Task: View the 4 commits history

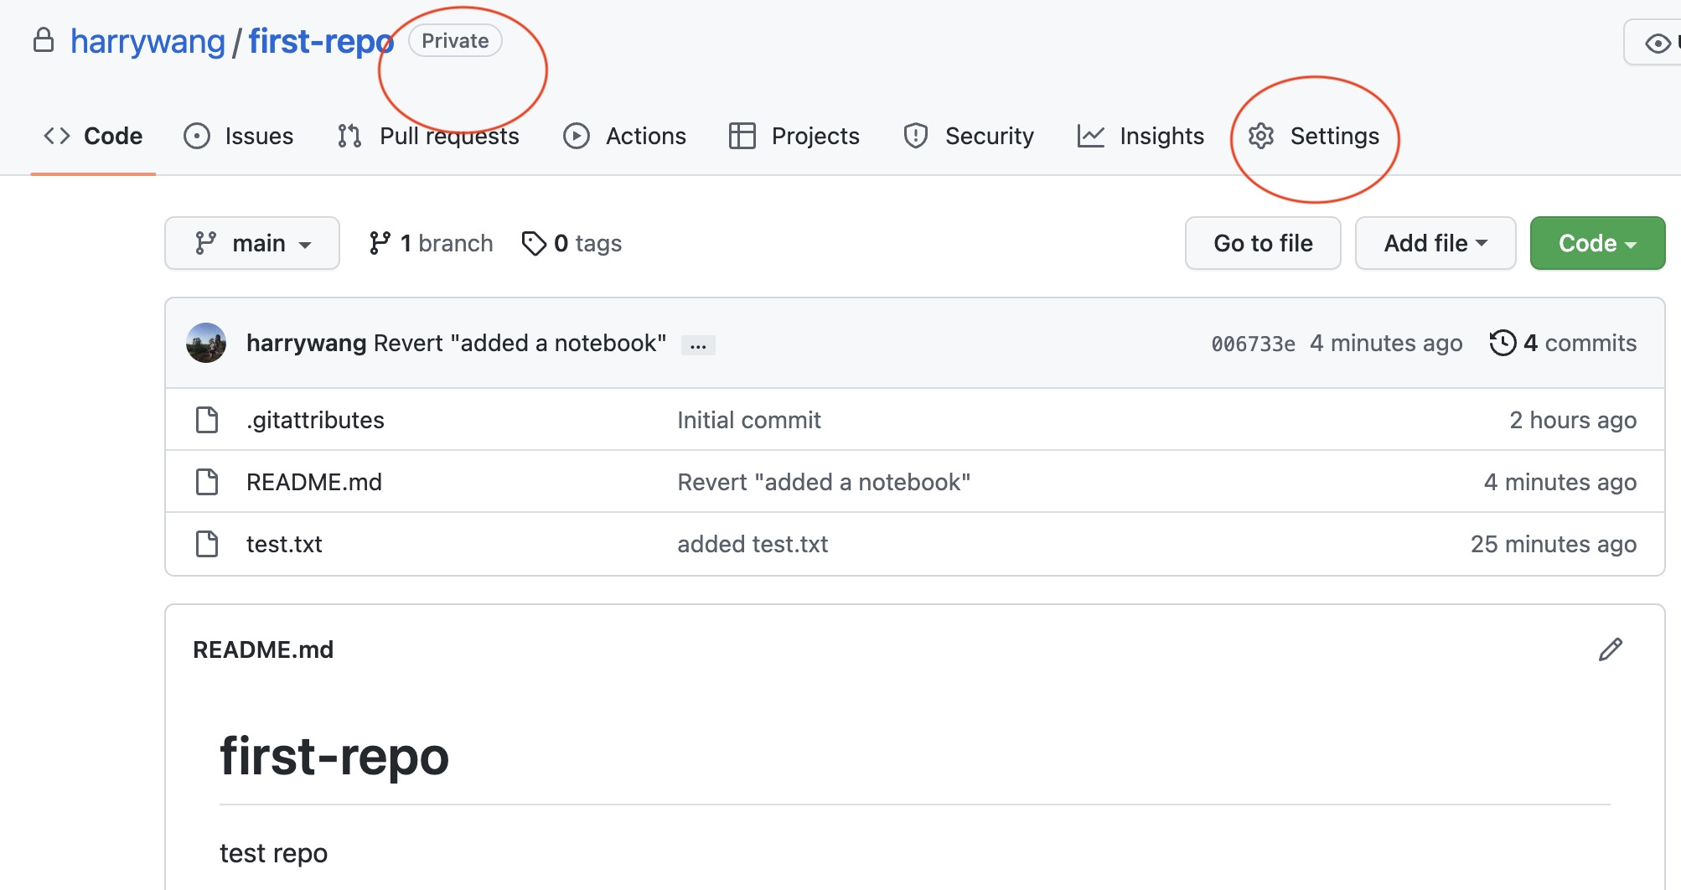Action: (x=1563, y=343)
